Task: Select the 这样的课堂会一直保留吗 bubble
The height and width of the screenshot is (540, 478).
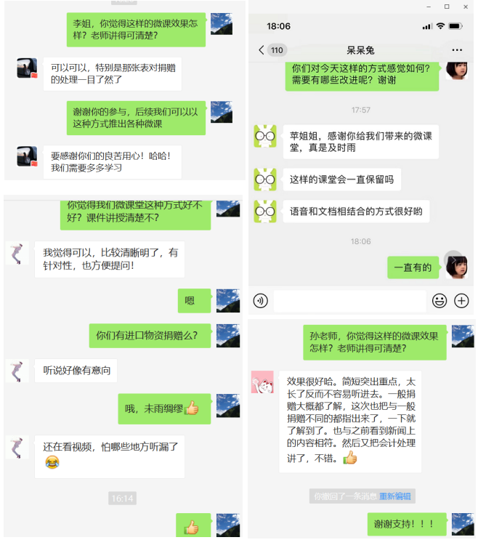Action: 341,180
